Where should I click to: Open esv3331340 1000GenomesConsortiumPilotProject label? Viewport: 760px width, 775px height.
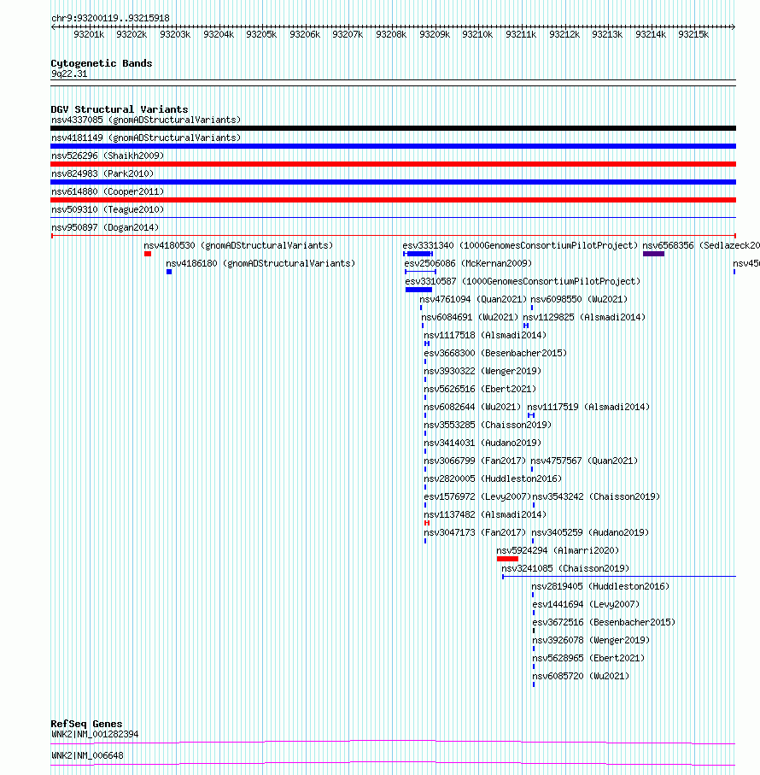tap(520, 245)
